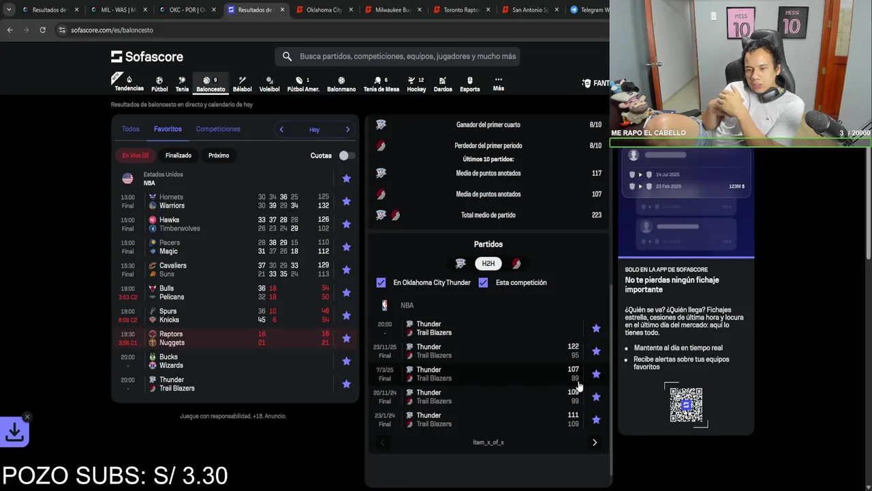Star the 23/1/24 Thunder vs Trail Blazers match
Viewport: 872px width, 491px height.
point(596,419)
